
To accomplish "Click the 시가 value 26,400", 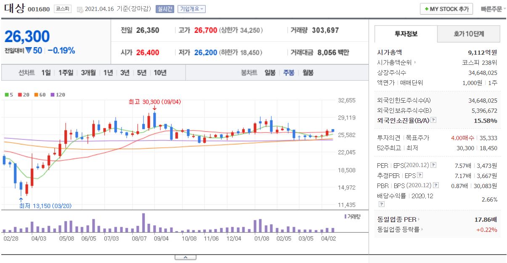I will tap(148, 53).
